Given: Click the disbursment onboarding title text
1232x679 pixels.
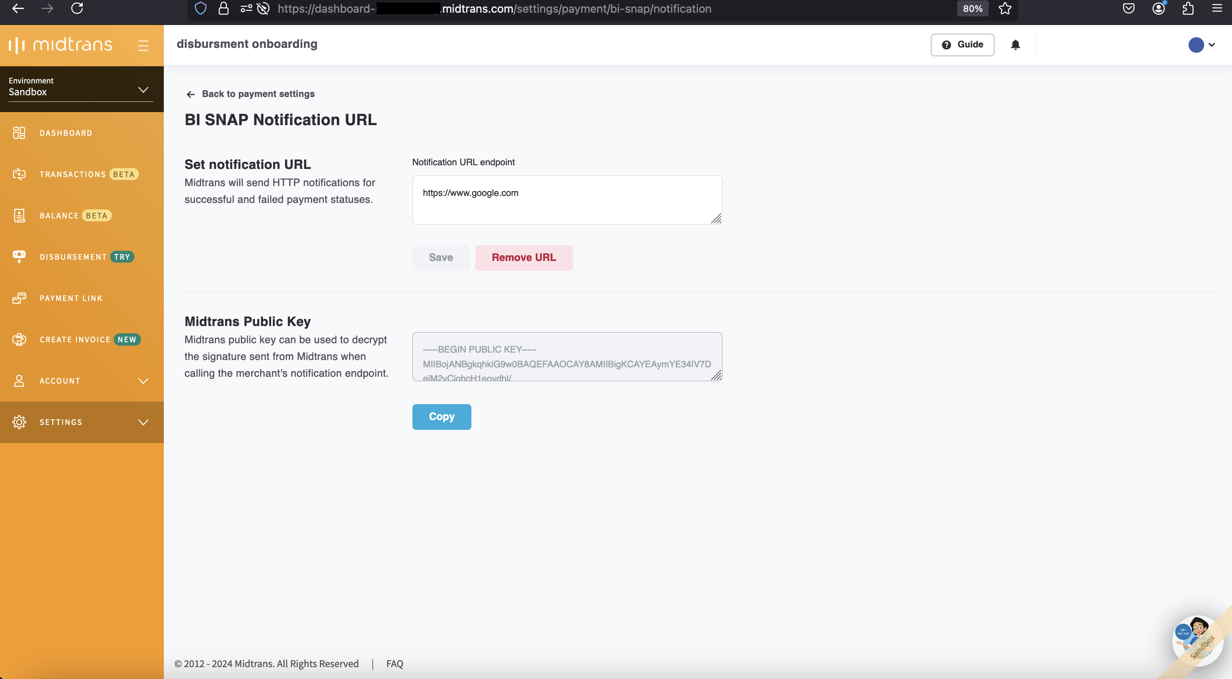Looking at the screenshot, I should tap(247, 44).
